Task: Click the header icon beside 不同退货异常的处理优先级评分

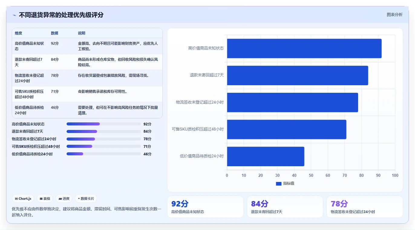Action: (x=14, y=15)
